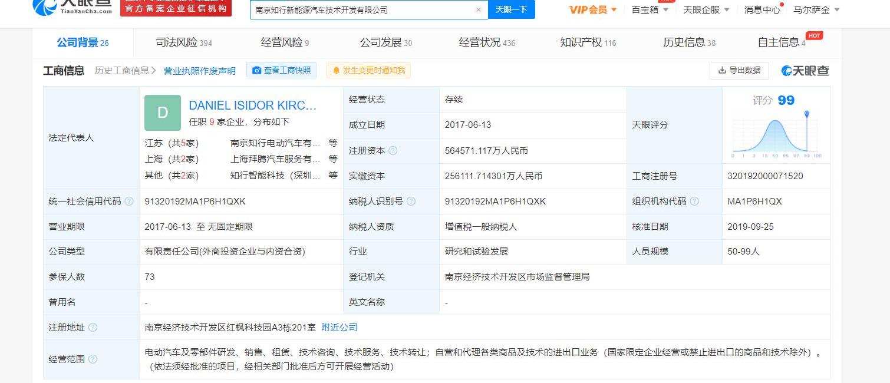Open DANIEL ISIDOR KIRC... representative link
890x383 pixels.
coord(253,105)
